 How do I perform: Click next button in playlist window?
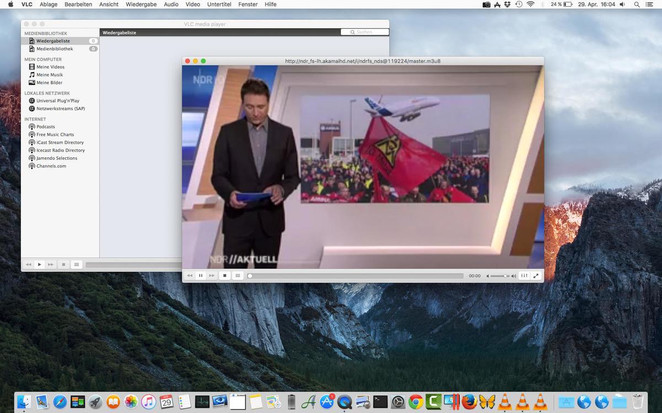click(51, 265)
